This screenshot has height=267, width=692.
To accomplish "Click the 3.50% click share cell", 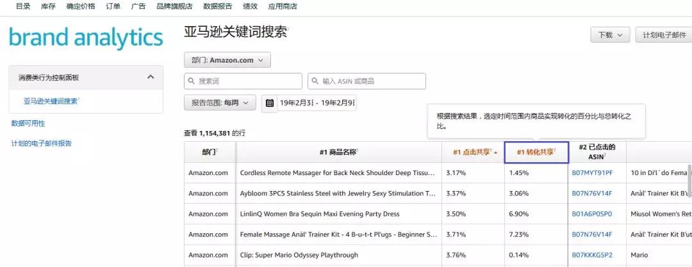I will pyautogui.click(x=473, y=214).
